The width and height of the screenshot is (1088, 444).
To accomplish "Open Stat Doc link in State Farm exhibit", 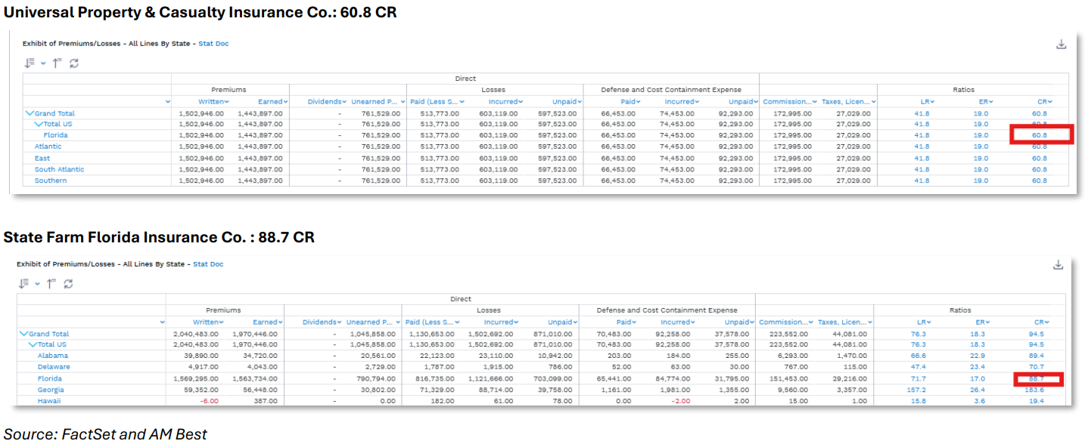I will (208, 264).
